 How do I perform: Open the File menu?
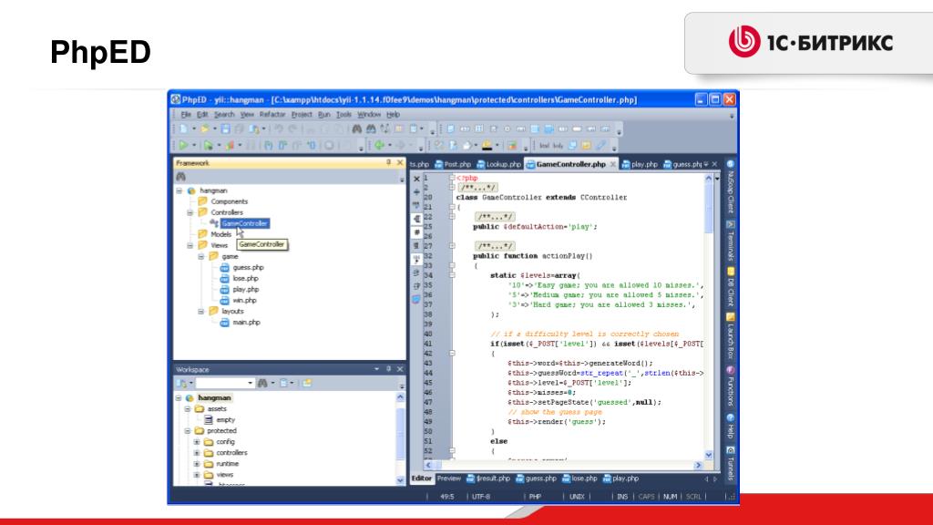(186, 114)
